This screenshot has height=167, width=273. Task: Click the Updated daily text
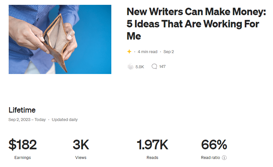point(64,120)
